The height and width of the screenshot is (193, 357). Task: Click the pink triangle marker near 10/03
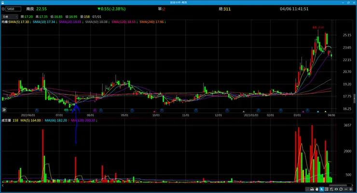click(x=154, y=112)
